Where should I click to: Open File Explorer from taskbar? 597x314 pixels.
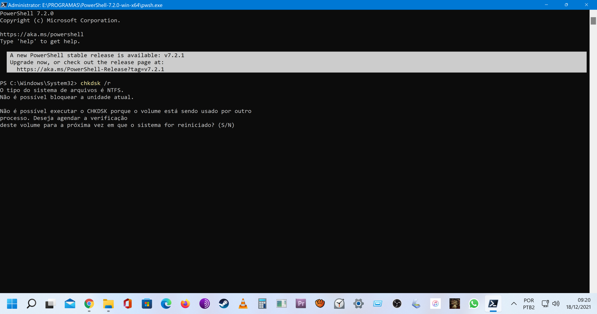(x=108, y=304)
